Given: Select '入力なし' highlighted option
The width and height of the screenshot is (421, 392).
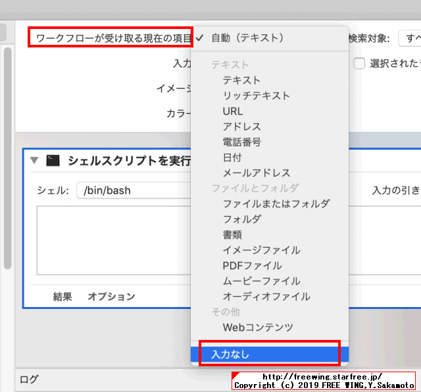Looking at the screenshot, I should coord(270,354).
